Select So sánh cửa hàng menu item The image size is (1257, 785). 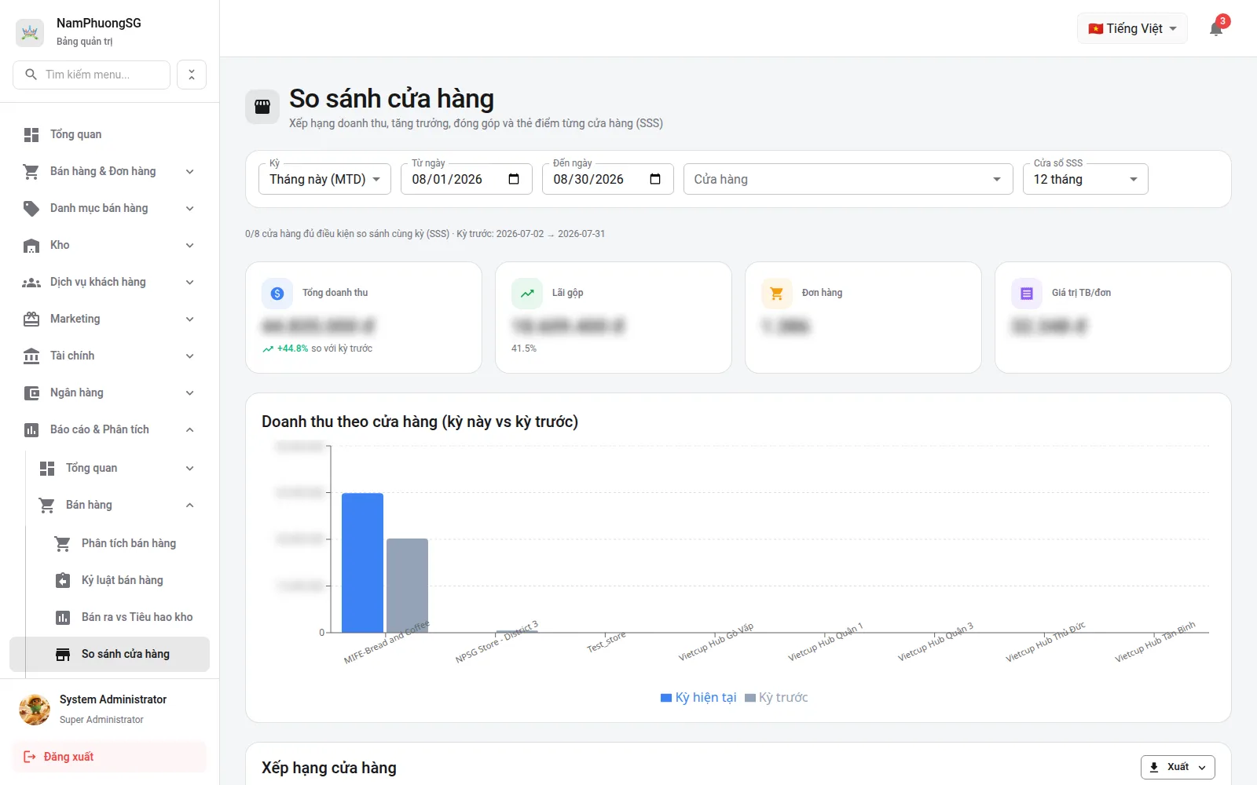point(110,654)
